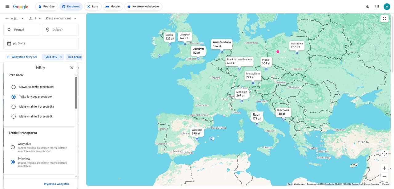Image resolution: width=394 pixels, height=189 pixels.
Task: Open the account avatar M
Action: (387, 6)
